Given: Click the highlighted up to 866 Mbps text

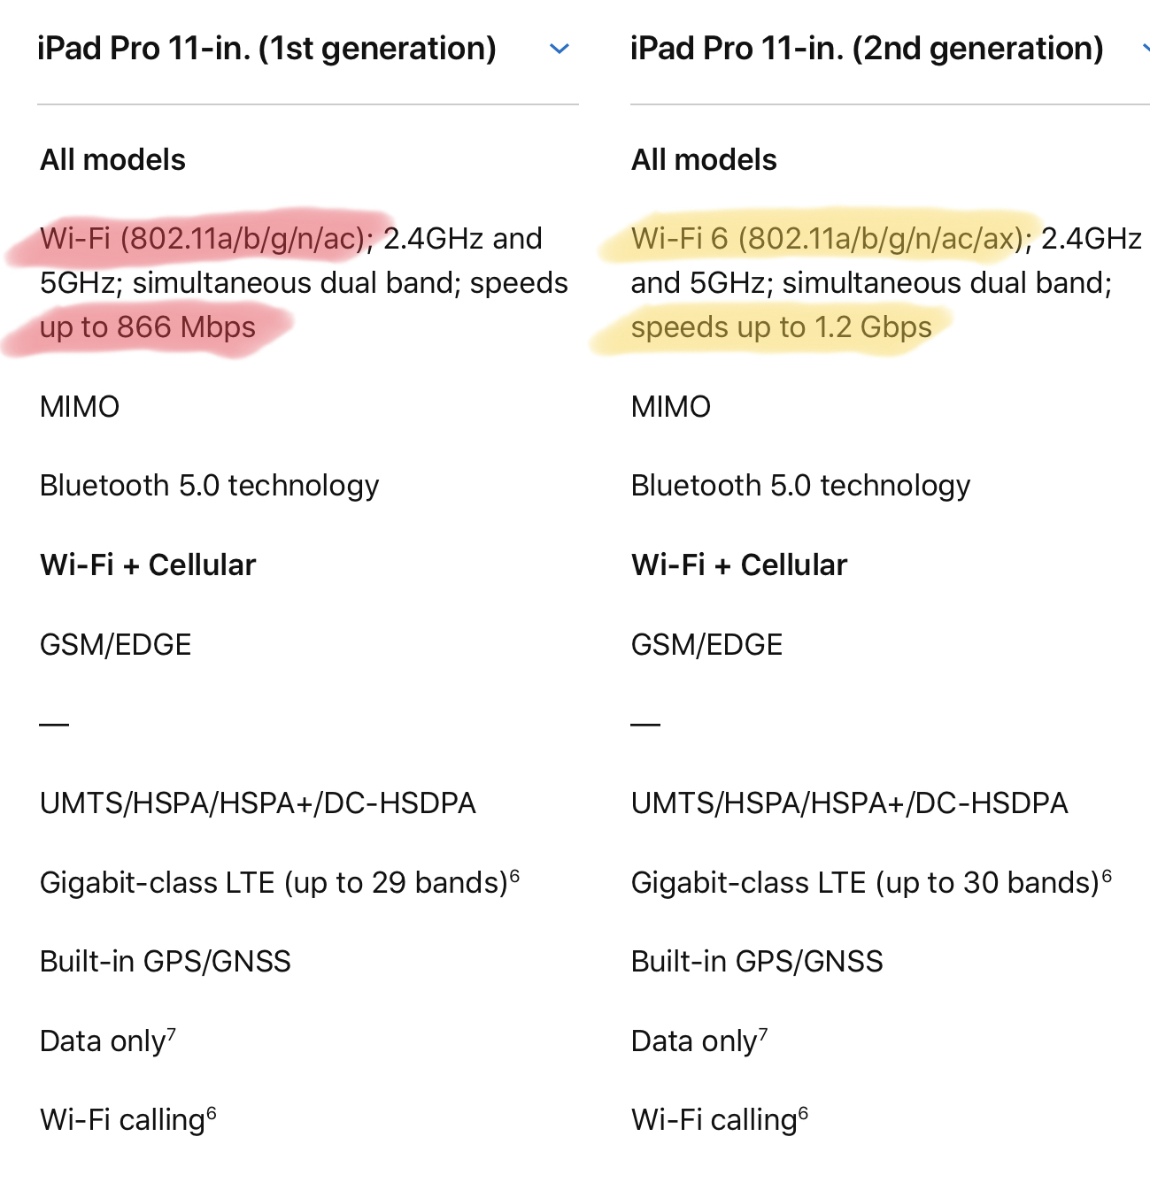Looking at the screenshot, I should (148, 328).
